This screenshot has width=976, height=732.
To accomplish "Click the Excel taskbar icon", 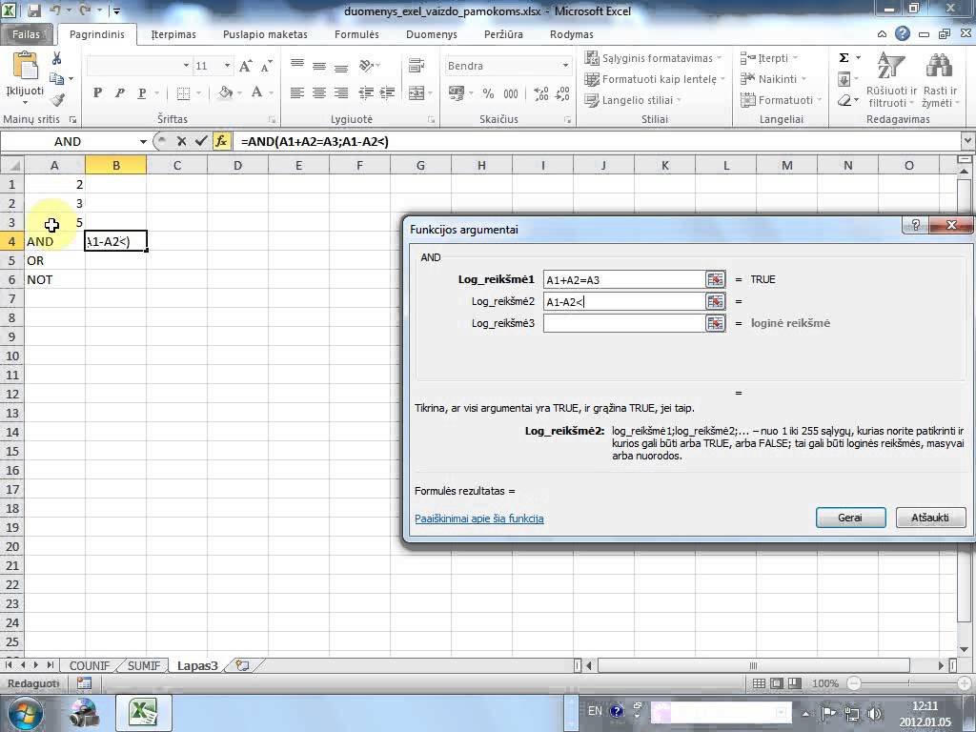I will [142, 713].
